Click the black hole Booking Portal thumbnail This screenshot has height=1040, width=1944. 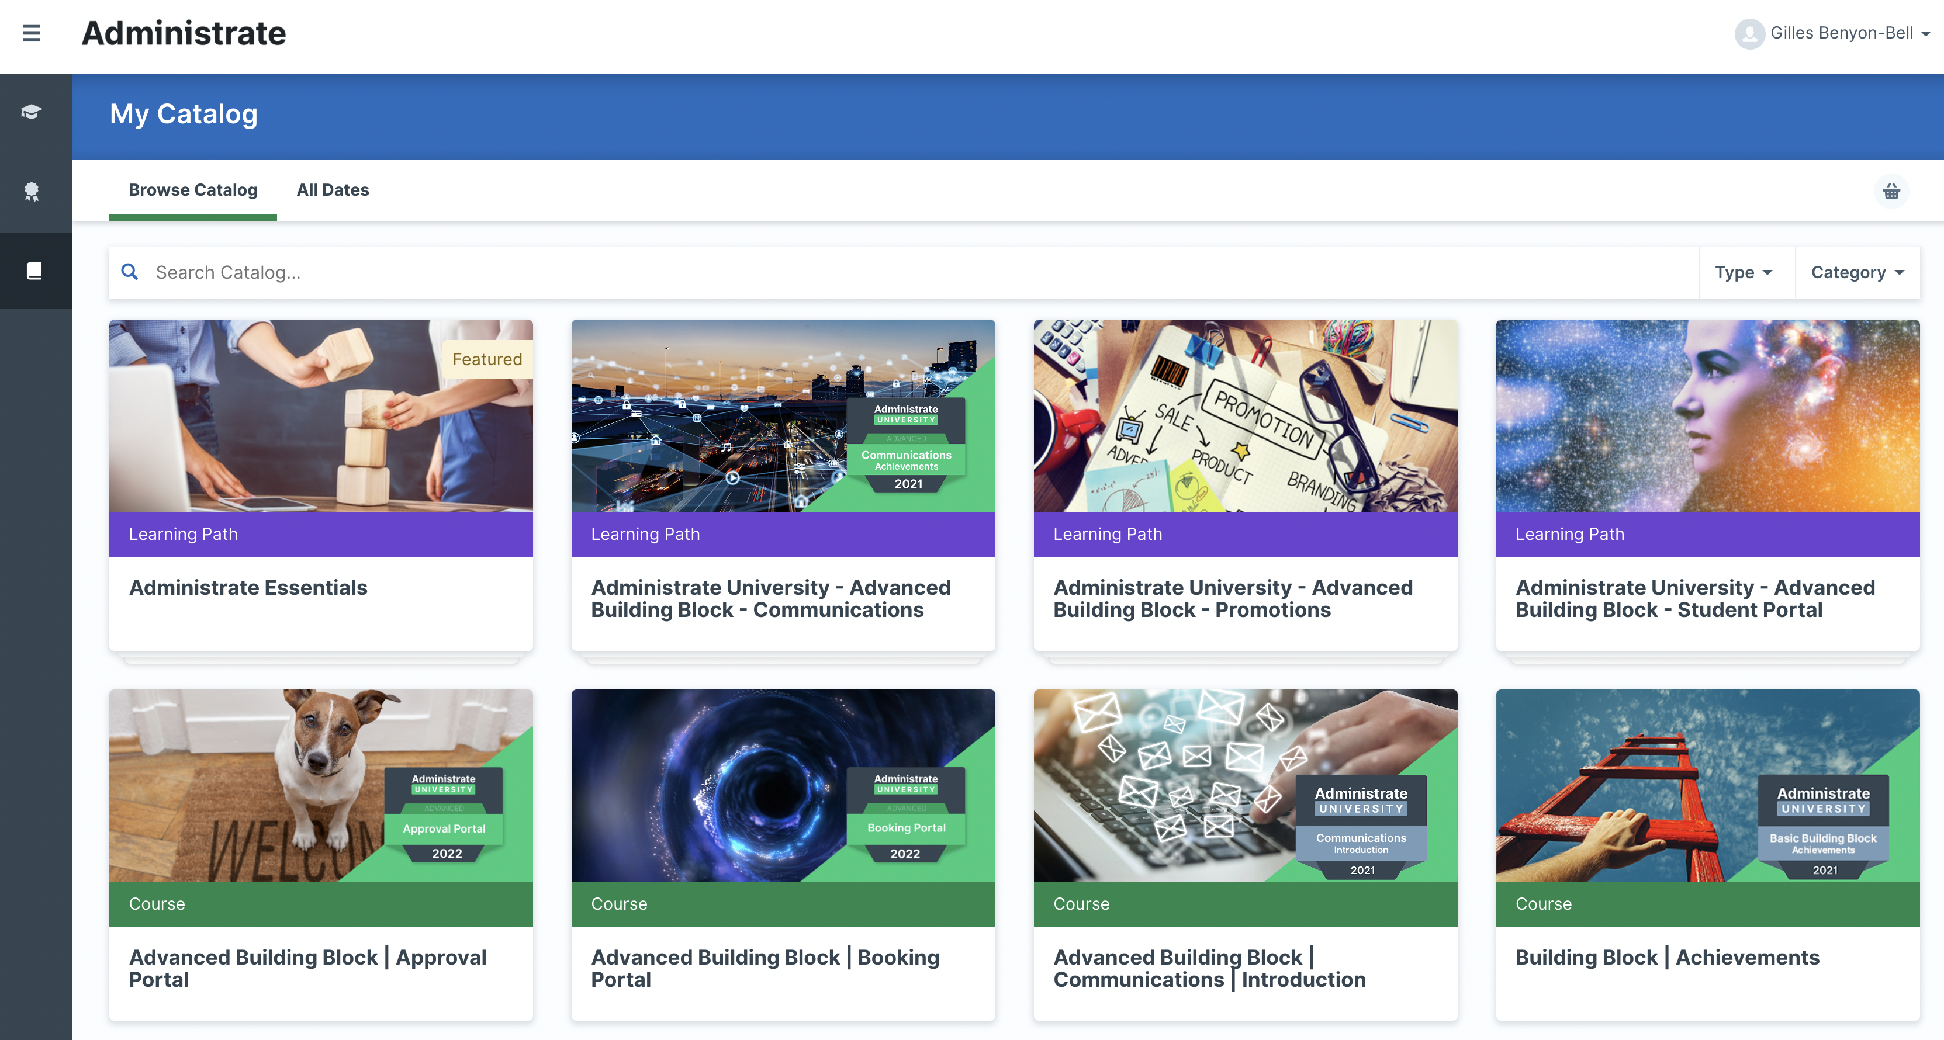point(783,786)
